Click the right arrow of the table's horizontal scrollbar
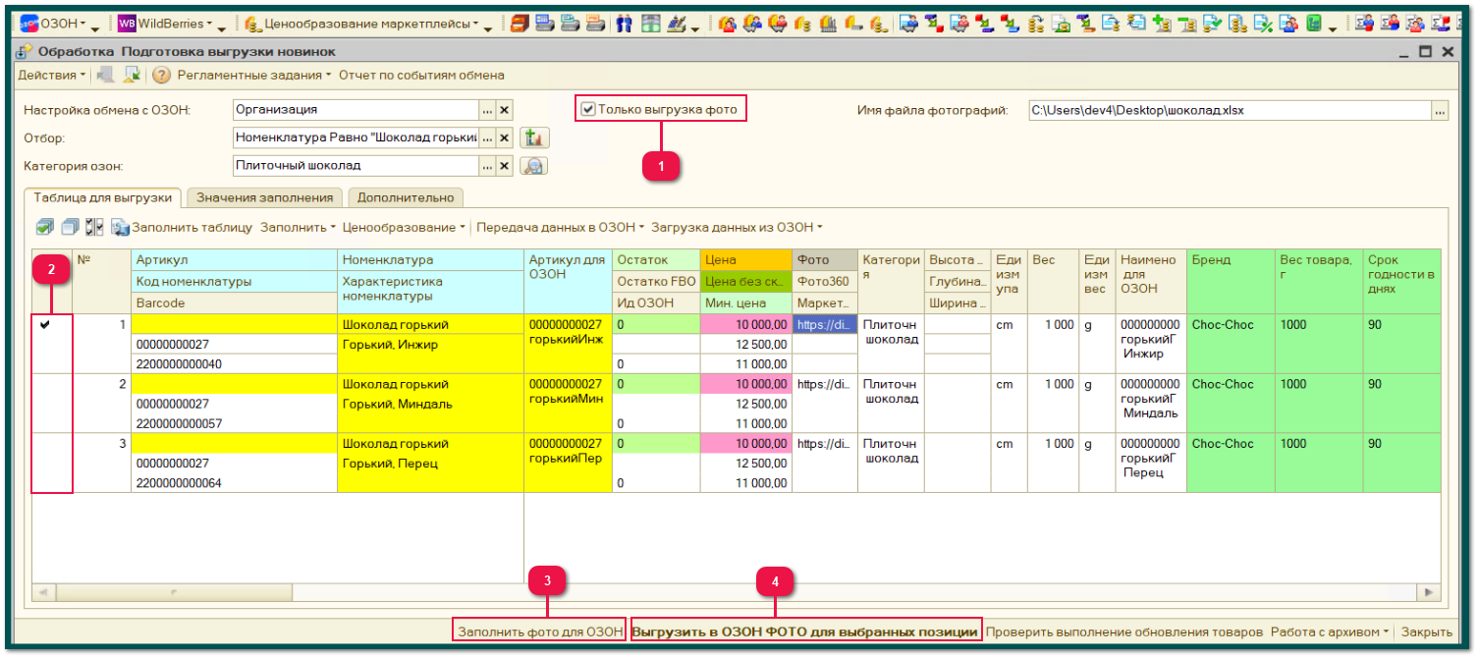1478x658 pixels. tap(1430, 592)
